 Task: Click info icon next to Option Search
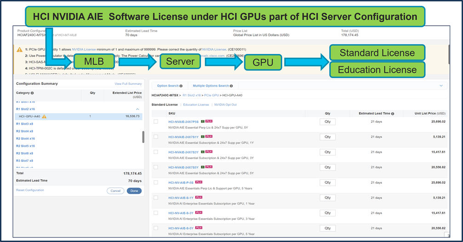(181, 86)
